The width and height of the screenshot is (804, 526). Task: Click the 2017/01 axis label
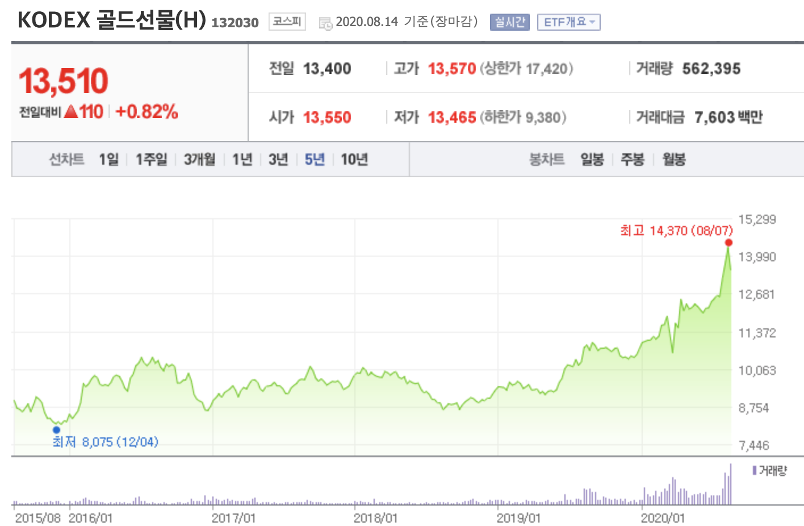click(x=233, y=518)
